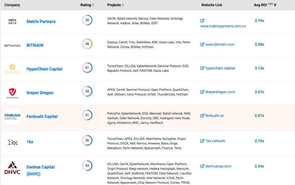This screenshot has height=185, width=295.
Task: Click Danhua Capital projects list text
Action: click(x=149, y=173)
